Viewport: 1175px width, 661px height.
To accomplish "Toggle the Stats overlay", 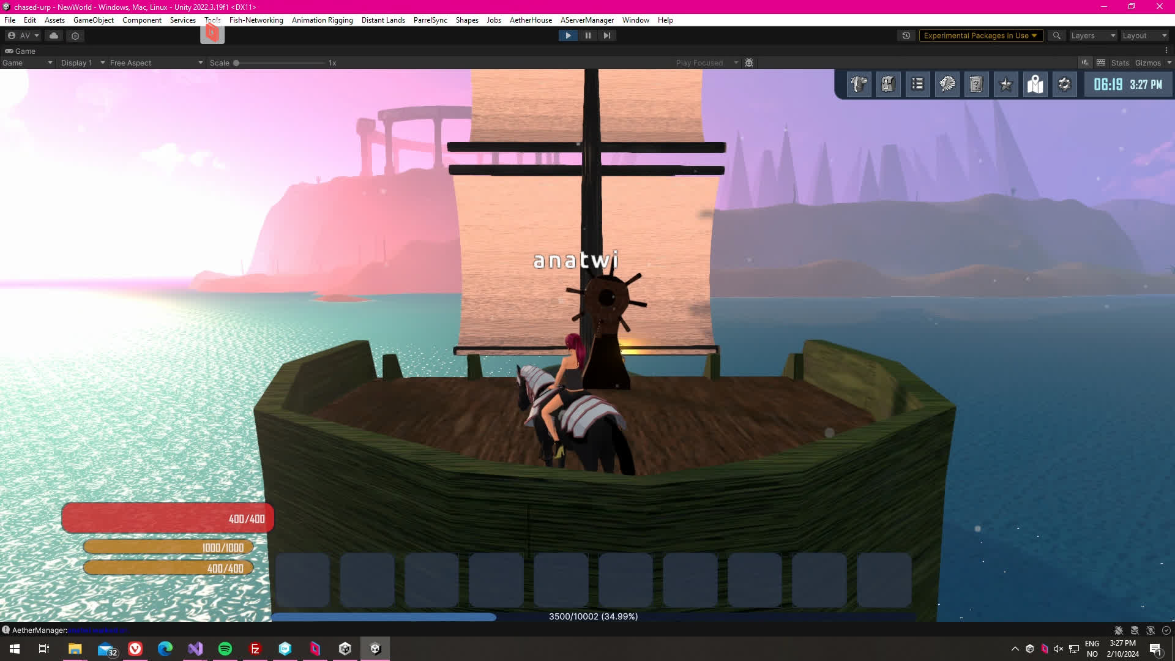I will coord(1120,63).
